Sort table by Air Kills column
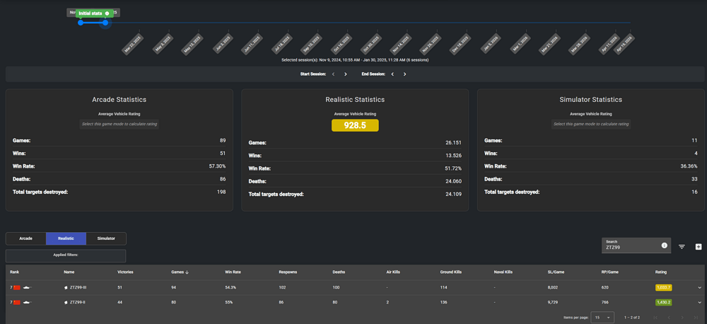Screen dimensions: 707x324 [x=393, y=272]
